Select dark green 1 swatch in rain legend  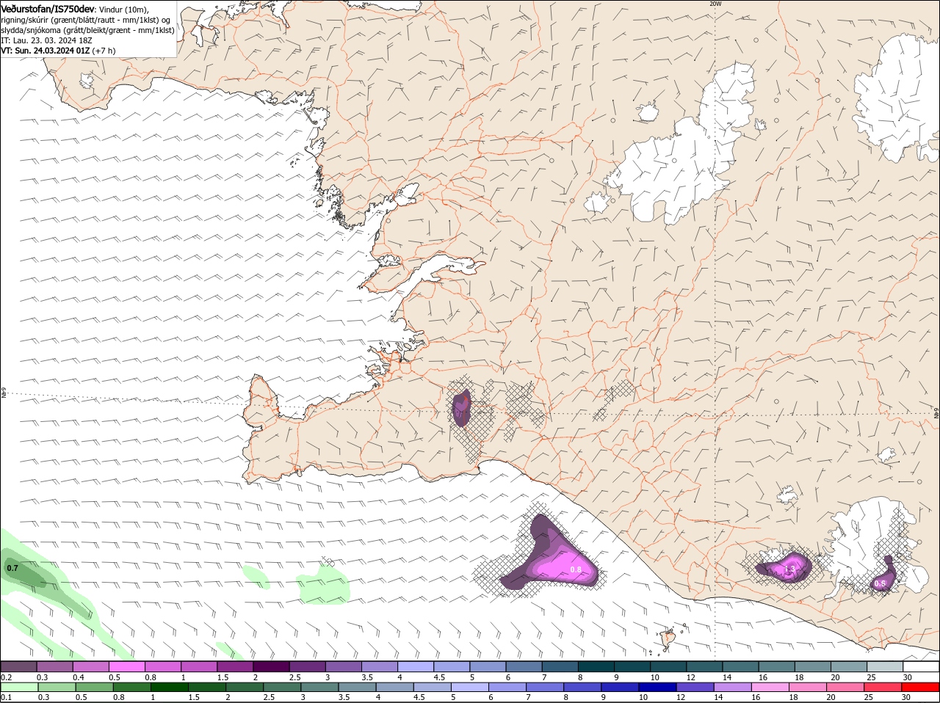(169, 688)
